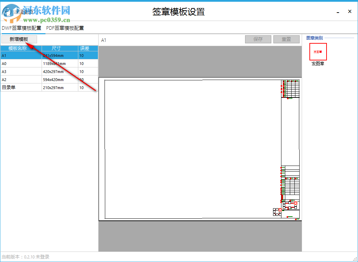Select the 目录单 template row

tap(21, 87)
